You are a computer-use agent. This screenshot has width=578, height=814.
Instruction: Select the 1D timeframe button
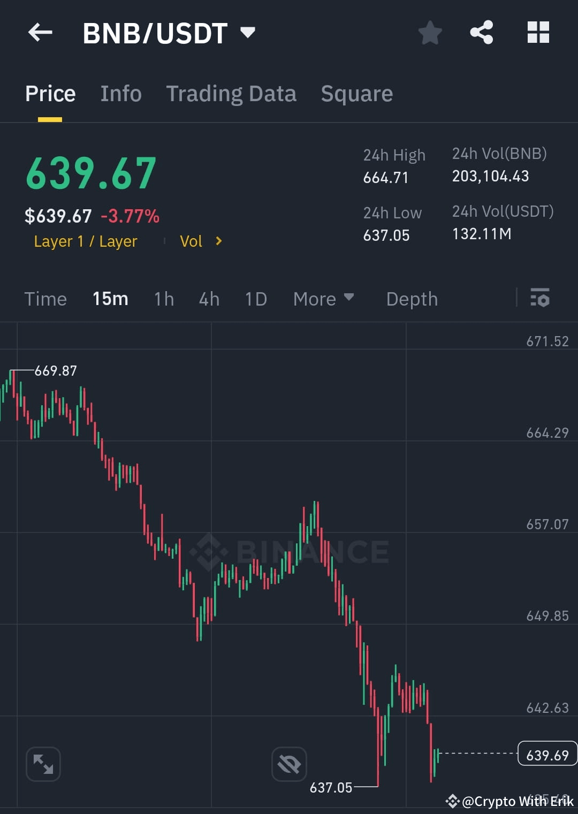click(255, 299)
